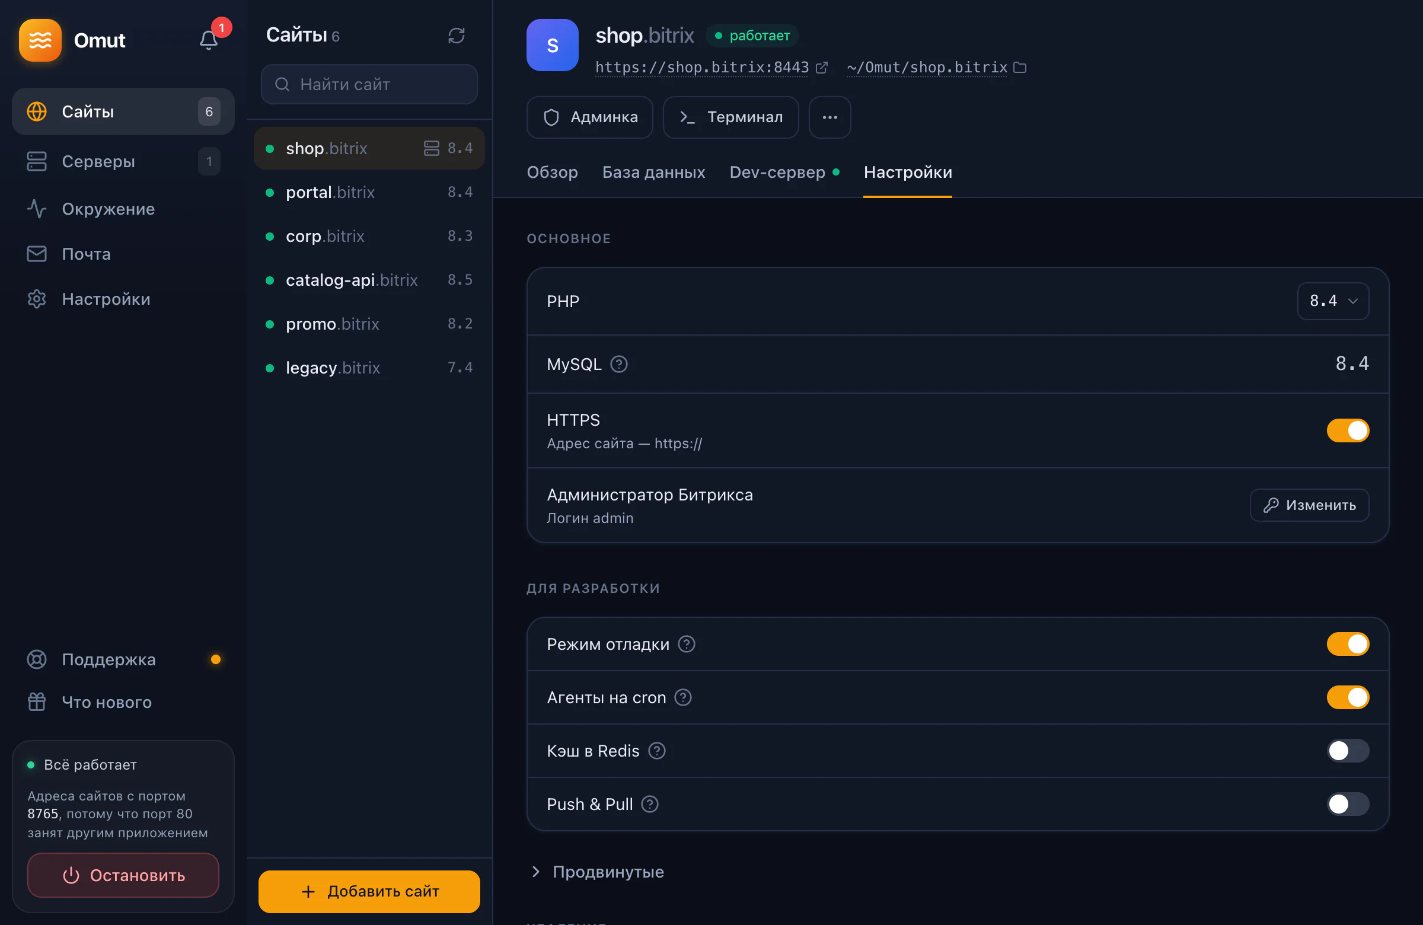This screenshot has height=925, width=1423.
Task: Click the Omut wave logo icon
Action: point(40,40)
